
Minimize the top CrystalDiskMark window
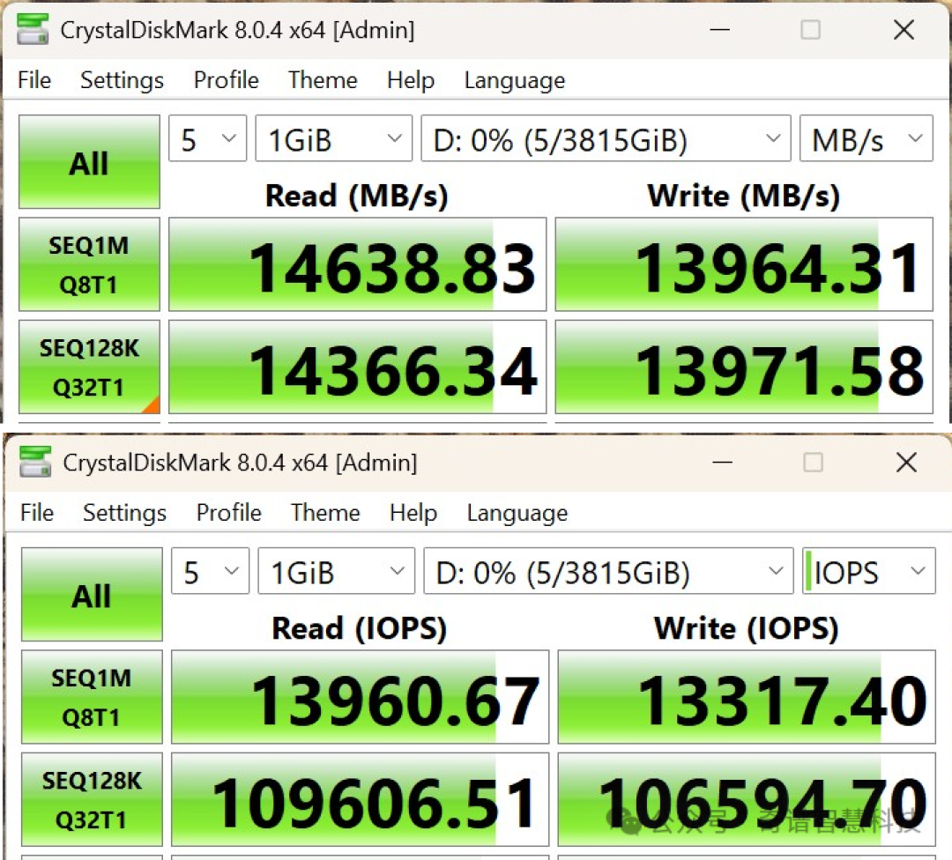click(x=720, y=29)
